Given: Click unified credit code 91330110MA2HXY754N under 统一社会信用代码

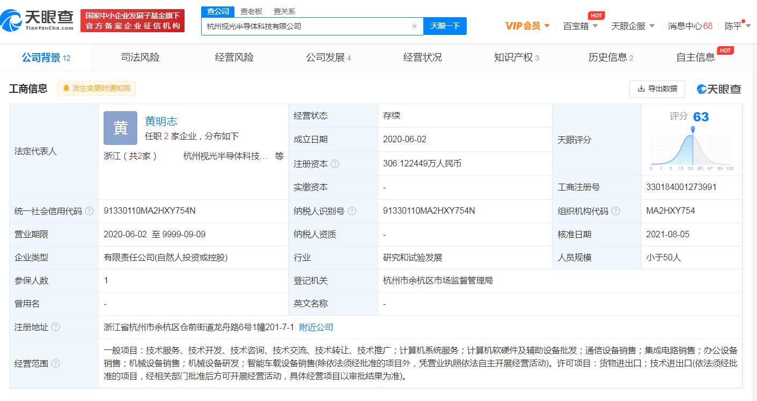Looking at the screenshot, I should (x=150, y=211).
